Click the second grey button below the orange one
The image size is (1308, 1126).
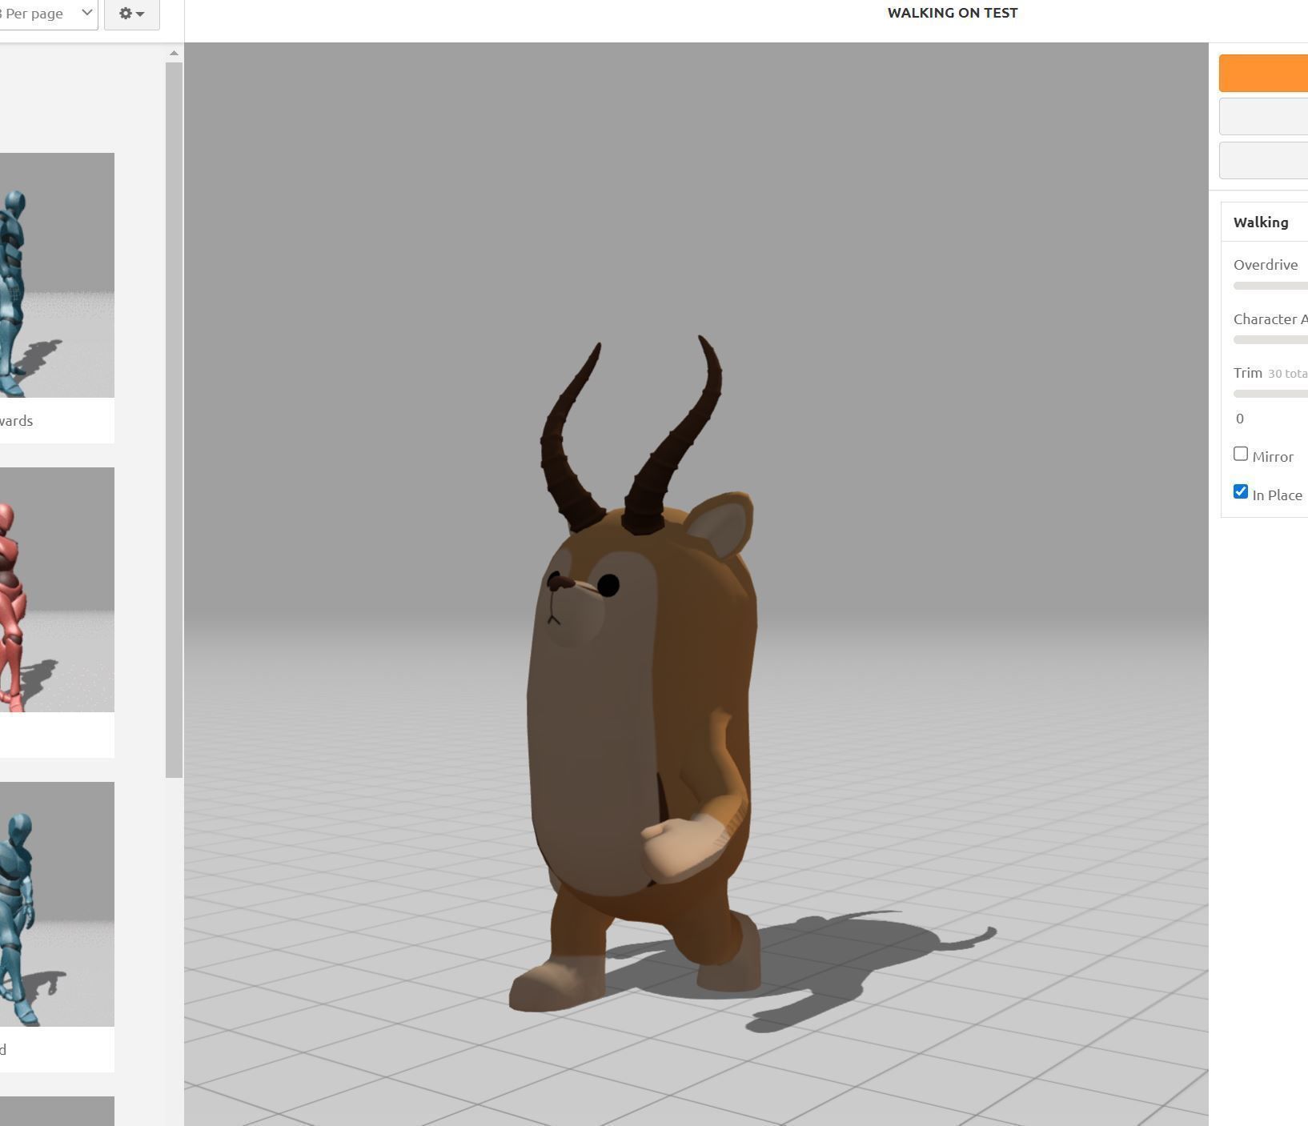[x=1263, y=160]
